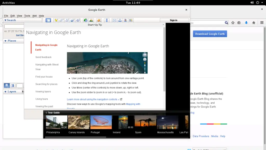266x150 pixels.
Task: Open the Send feedback tip topic
Action: point(43,57)
